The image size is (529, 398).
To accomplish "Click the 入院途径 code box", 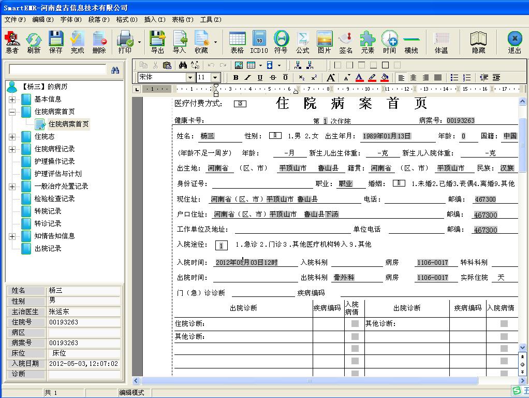I will point(222,246).
